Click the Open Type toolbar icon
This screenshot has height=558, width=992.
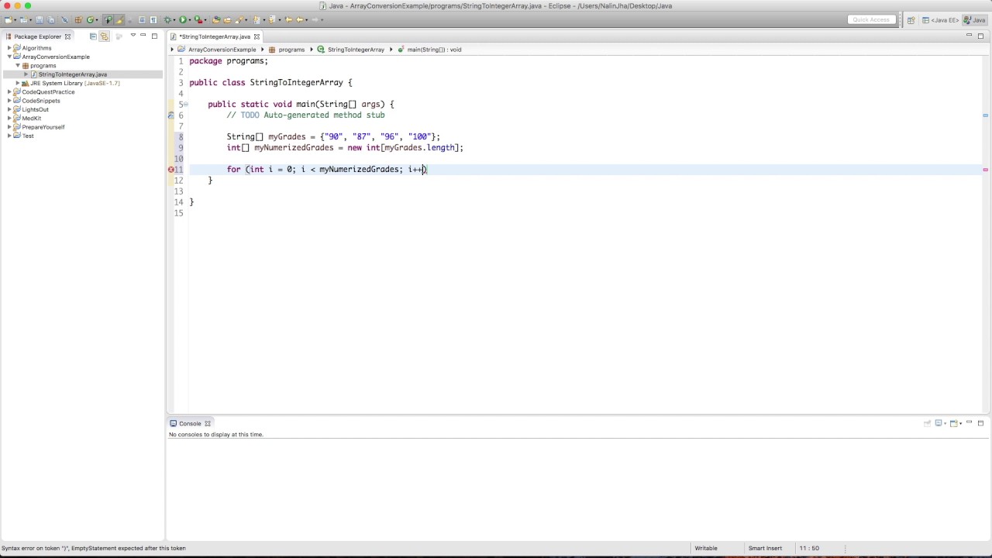point(216,19)
